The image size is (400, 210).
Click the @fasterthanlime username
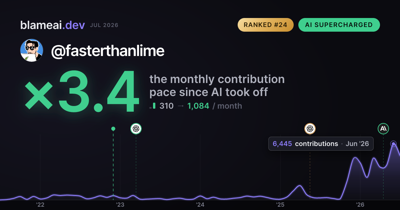pos(108,51)
